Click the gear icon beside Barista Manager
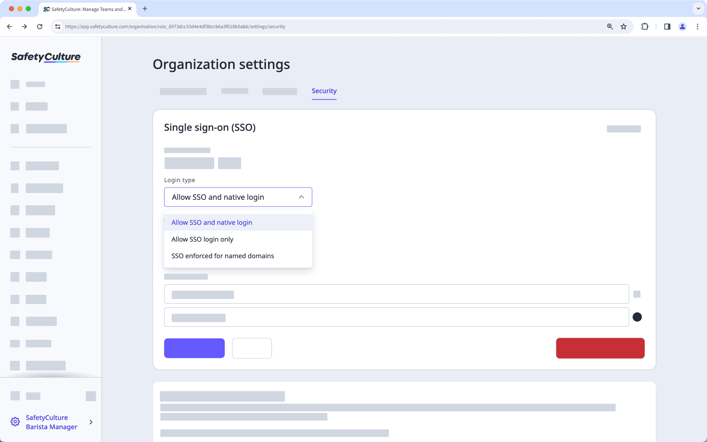This screenshot has width=707, height=442. coord(15,422)
